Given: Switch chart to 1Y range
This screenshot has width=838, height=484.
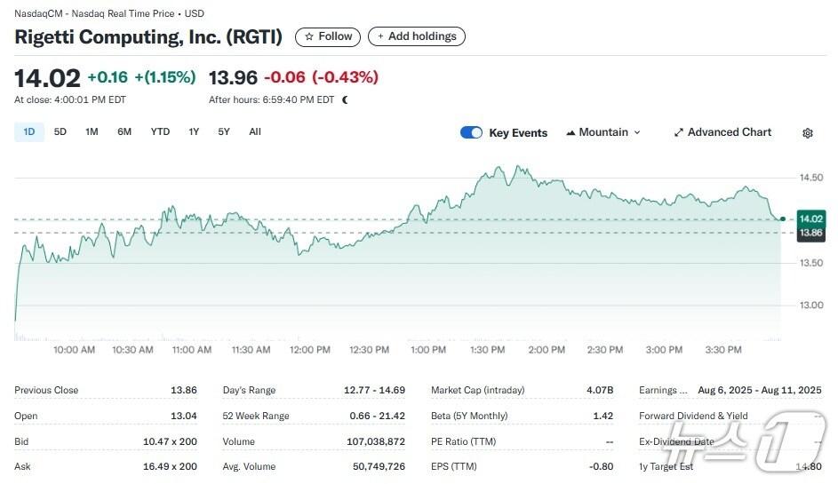Looking at the screenshot, I should point(194,132).
